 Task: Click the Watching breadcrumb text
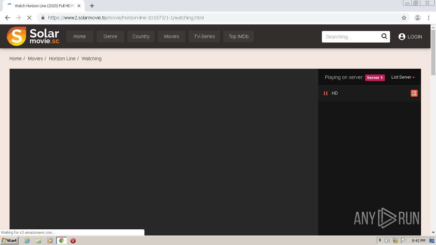(x=92, y=59)
